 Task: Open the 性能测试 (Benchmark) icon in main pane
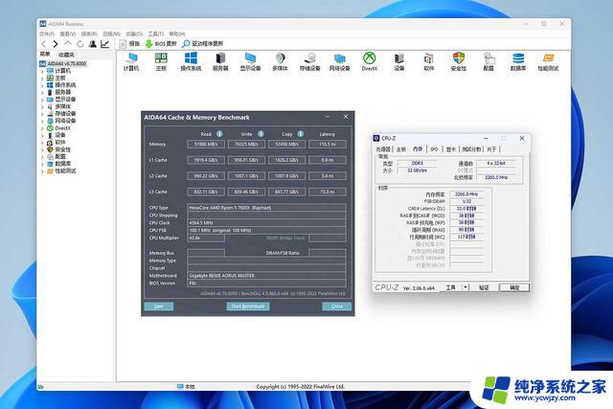click(548, 61)
